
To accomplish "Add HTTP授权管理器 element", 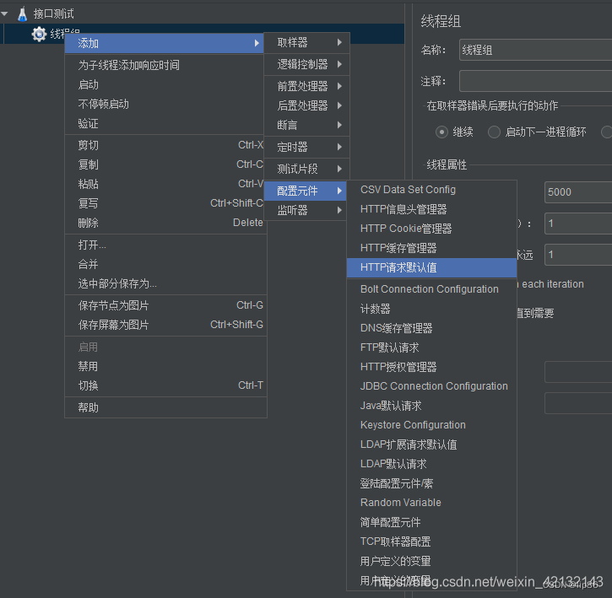I will (x=431, y=367).
